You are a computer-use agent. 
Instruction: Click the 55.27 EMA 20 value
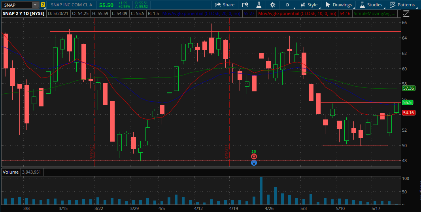pos(249,13)
